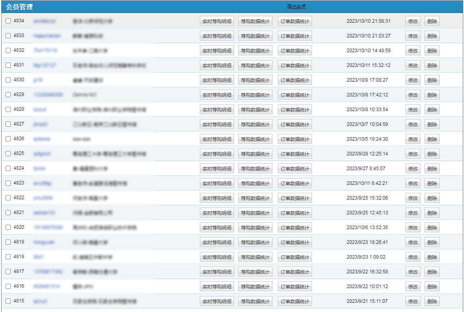Viewport: 464px width, 312px height.
Task: Click 导出会员 export link in header
Action: (296, 7)
